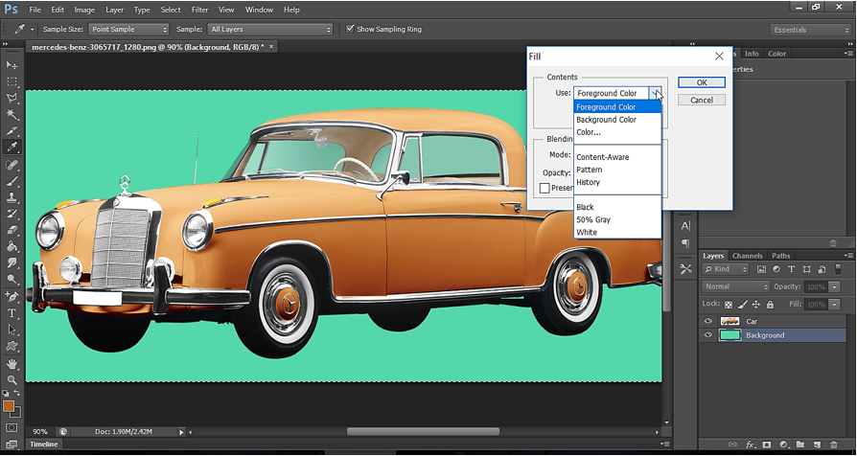Select the Path Selection tool

click(x=12, y=330)
